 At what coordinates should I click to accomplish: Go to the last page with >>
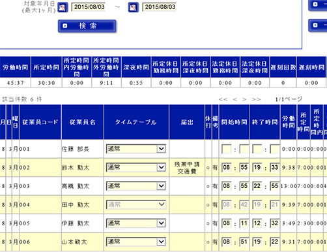[256, 99]
